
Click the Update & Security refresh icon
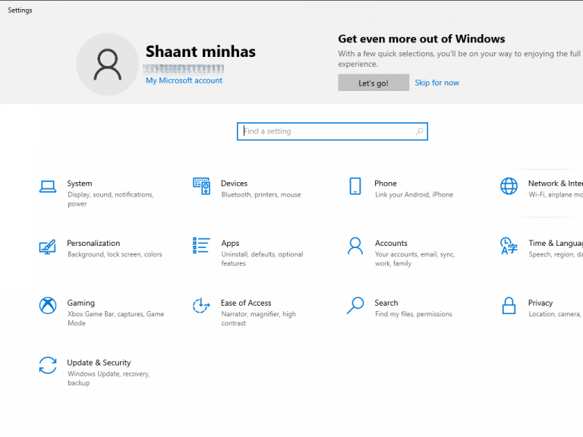[48, 365]
